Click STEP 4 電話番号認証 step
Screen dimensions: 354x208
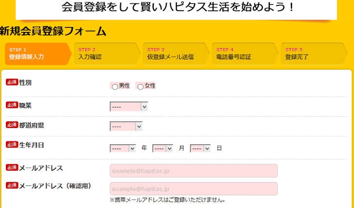244,53
